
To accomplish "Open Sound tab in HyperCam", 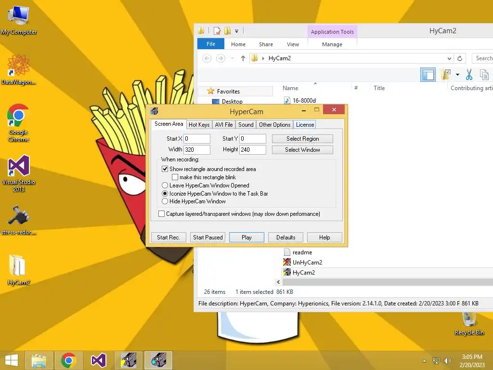I will [246, 125].
